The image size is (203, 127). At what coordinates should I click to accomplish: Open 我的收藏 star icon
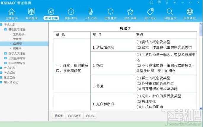[x=130, y=12]
